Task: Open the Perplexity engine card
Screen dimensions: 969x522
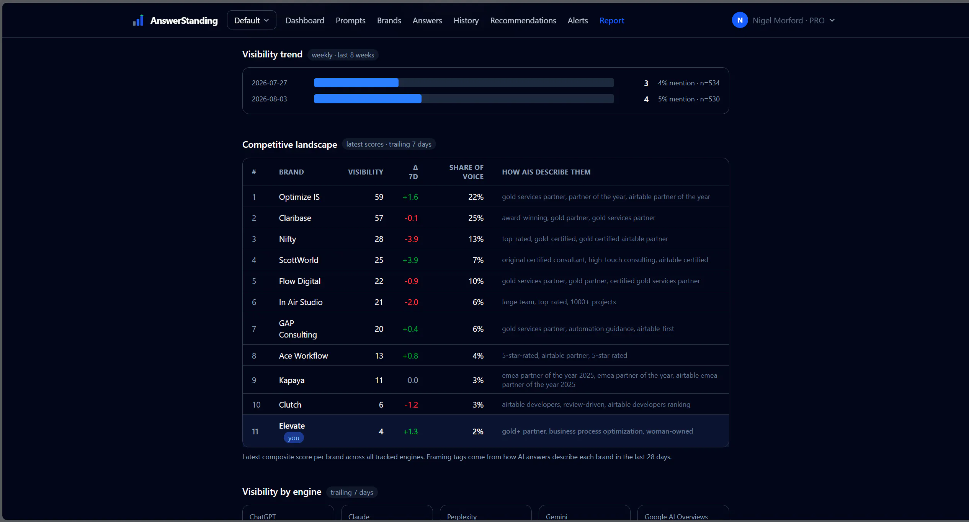Action: pos(485,513)
